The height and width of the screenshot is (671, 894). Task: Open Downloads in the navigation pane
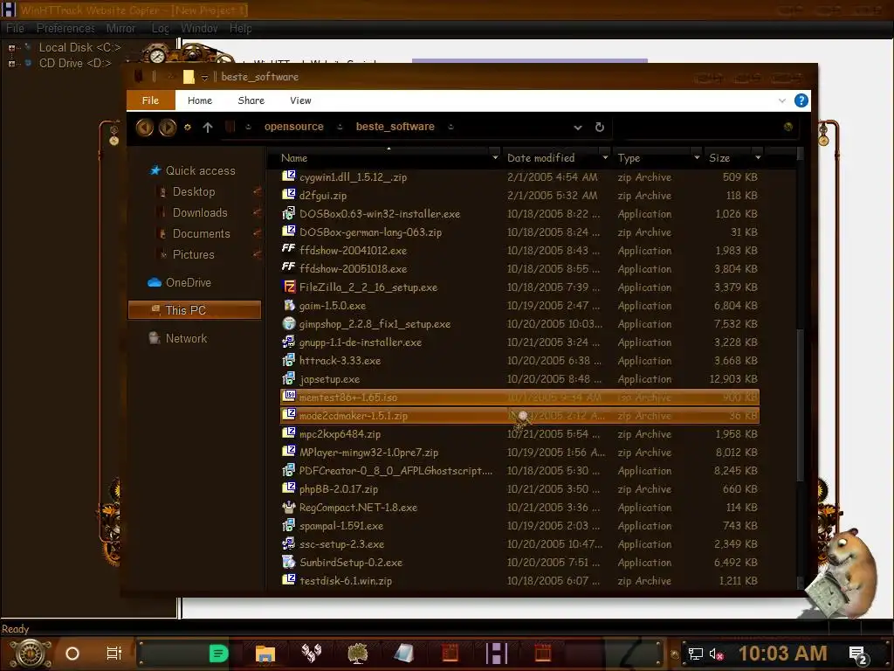click(x=200, y=213)
